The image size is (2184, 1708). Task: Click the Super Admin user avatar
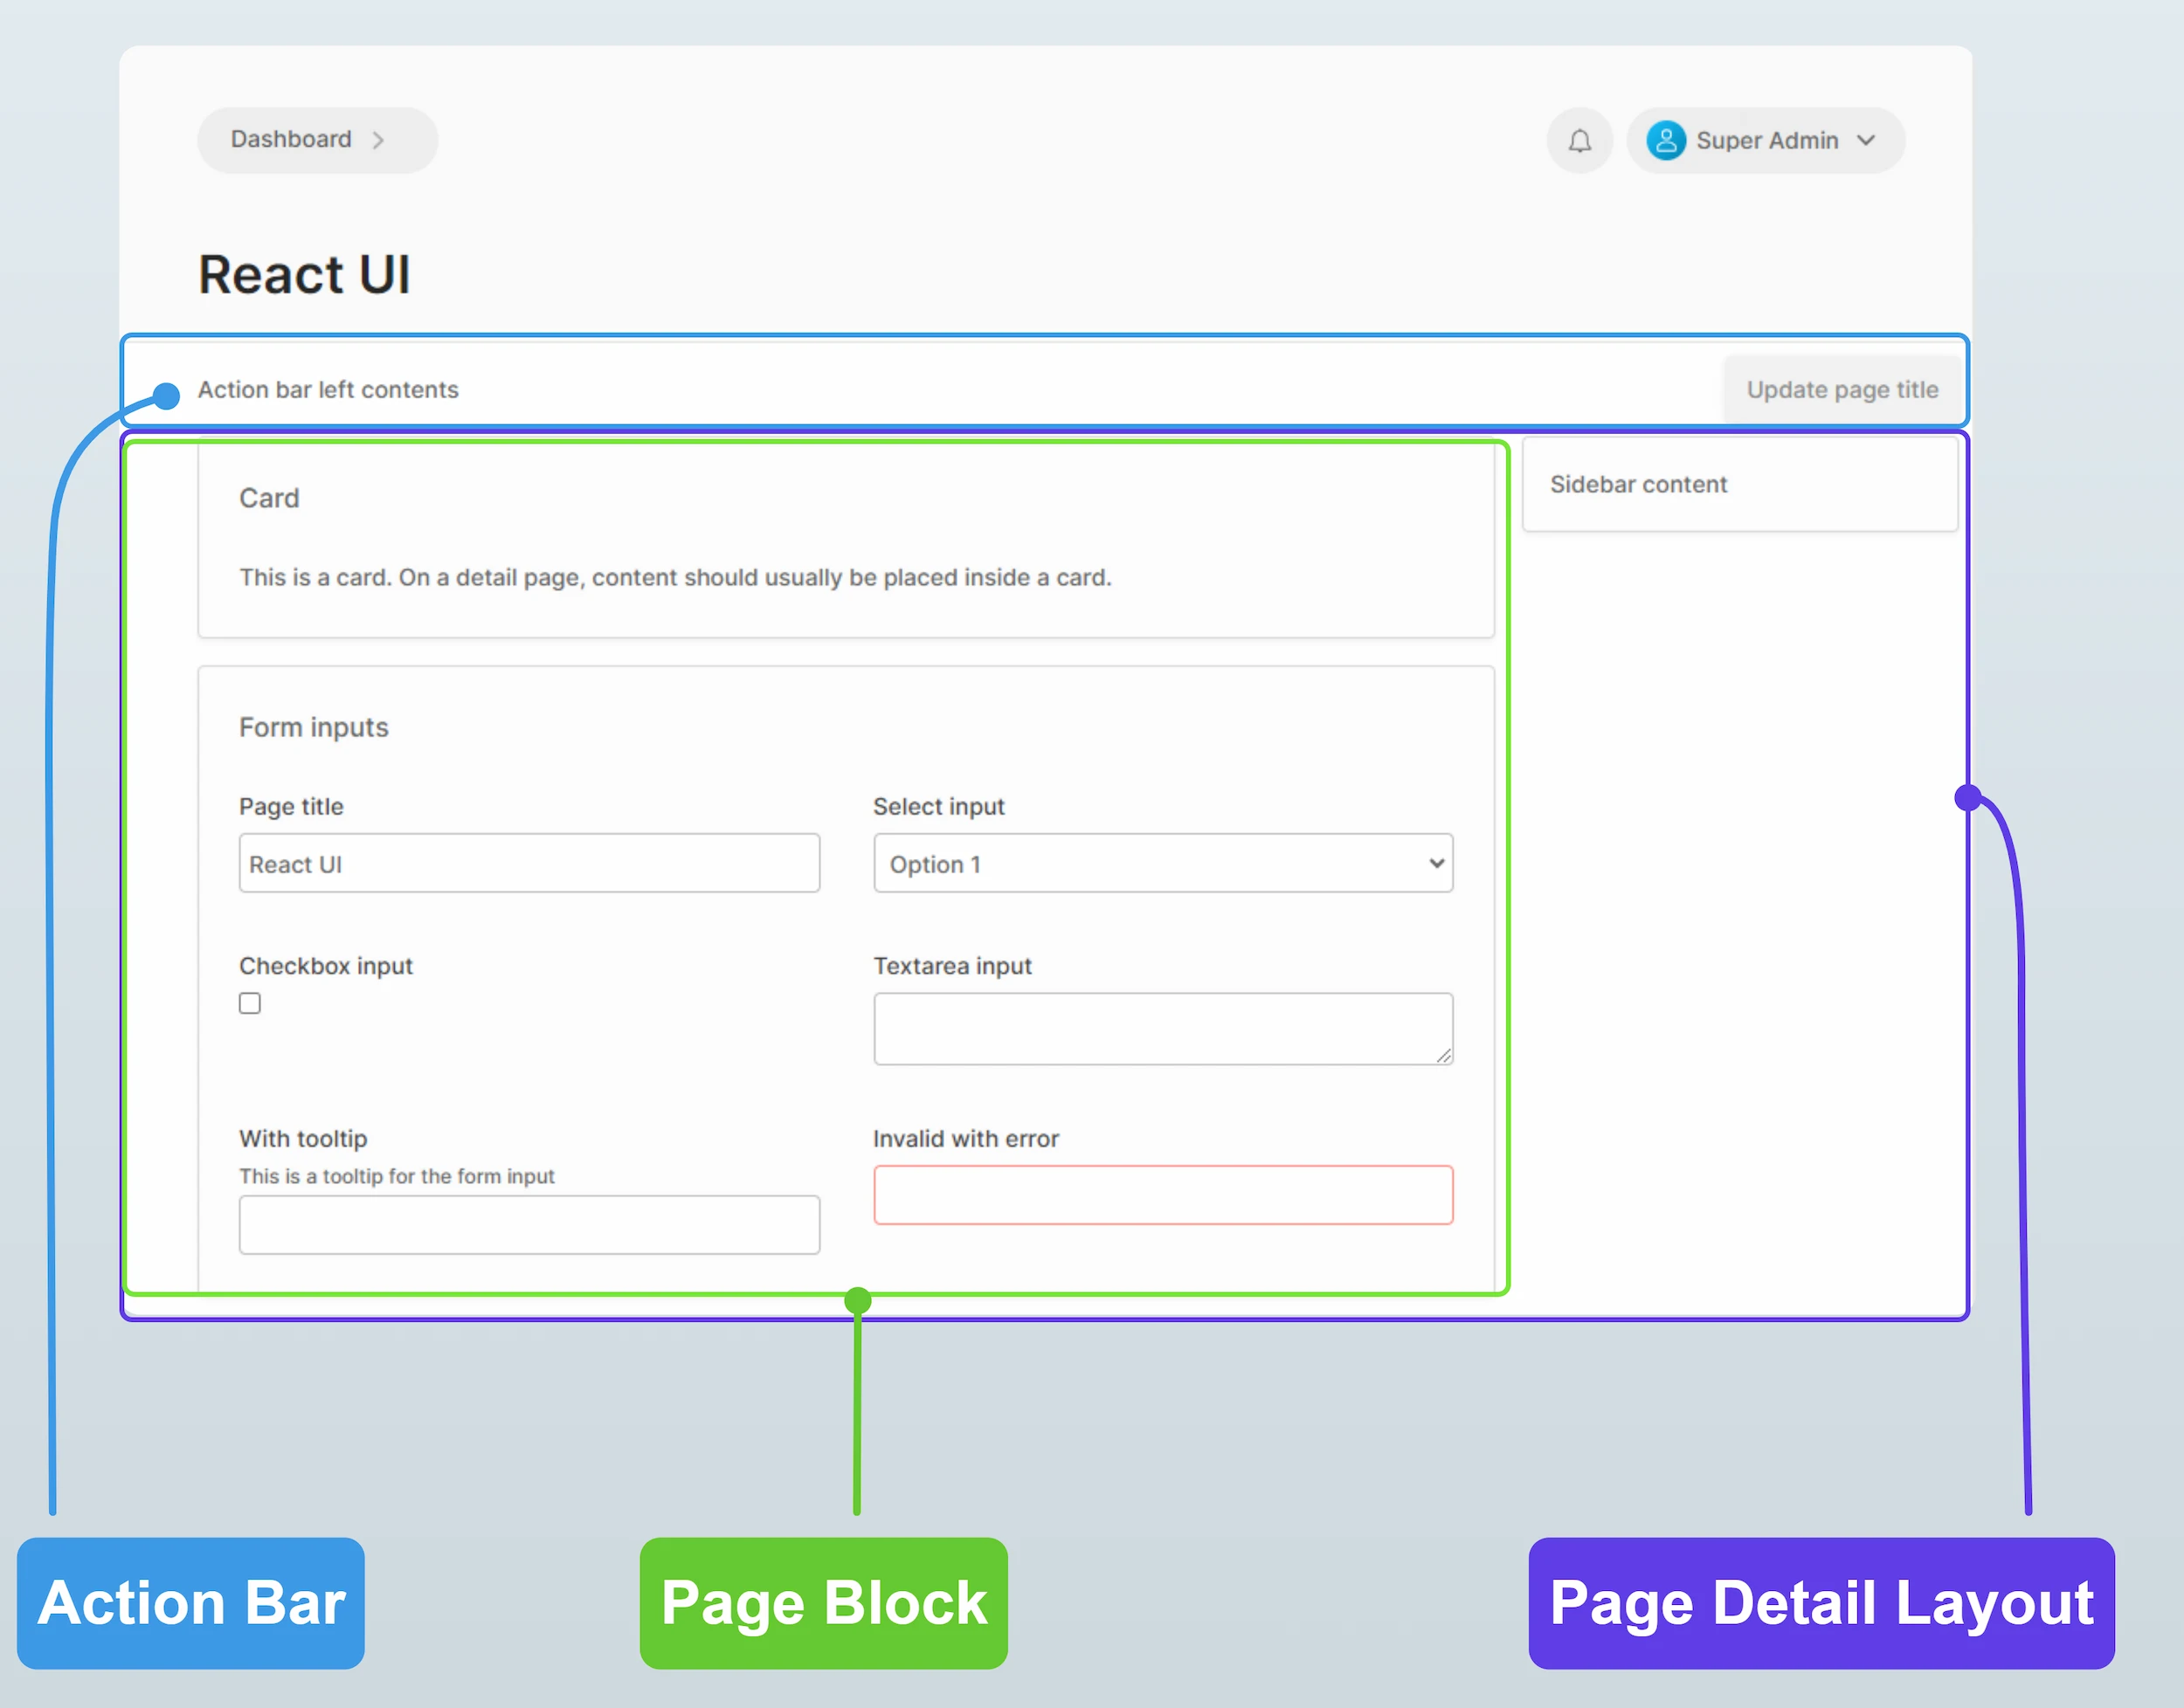pyautogui.click(x=1666, y=141)
